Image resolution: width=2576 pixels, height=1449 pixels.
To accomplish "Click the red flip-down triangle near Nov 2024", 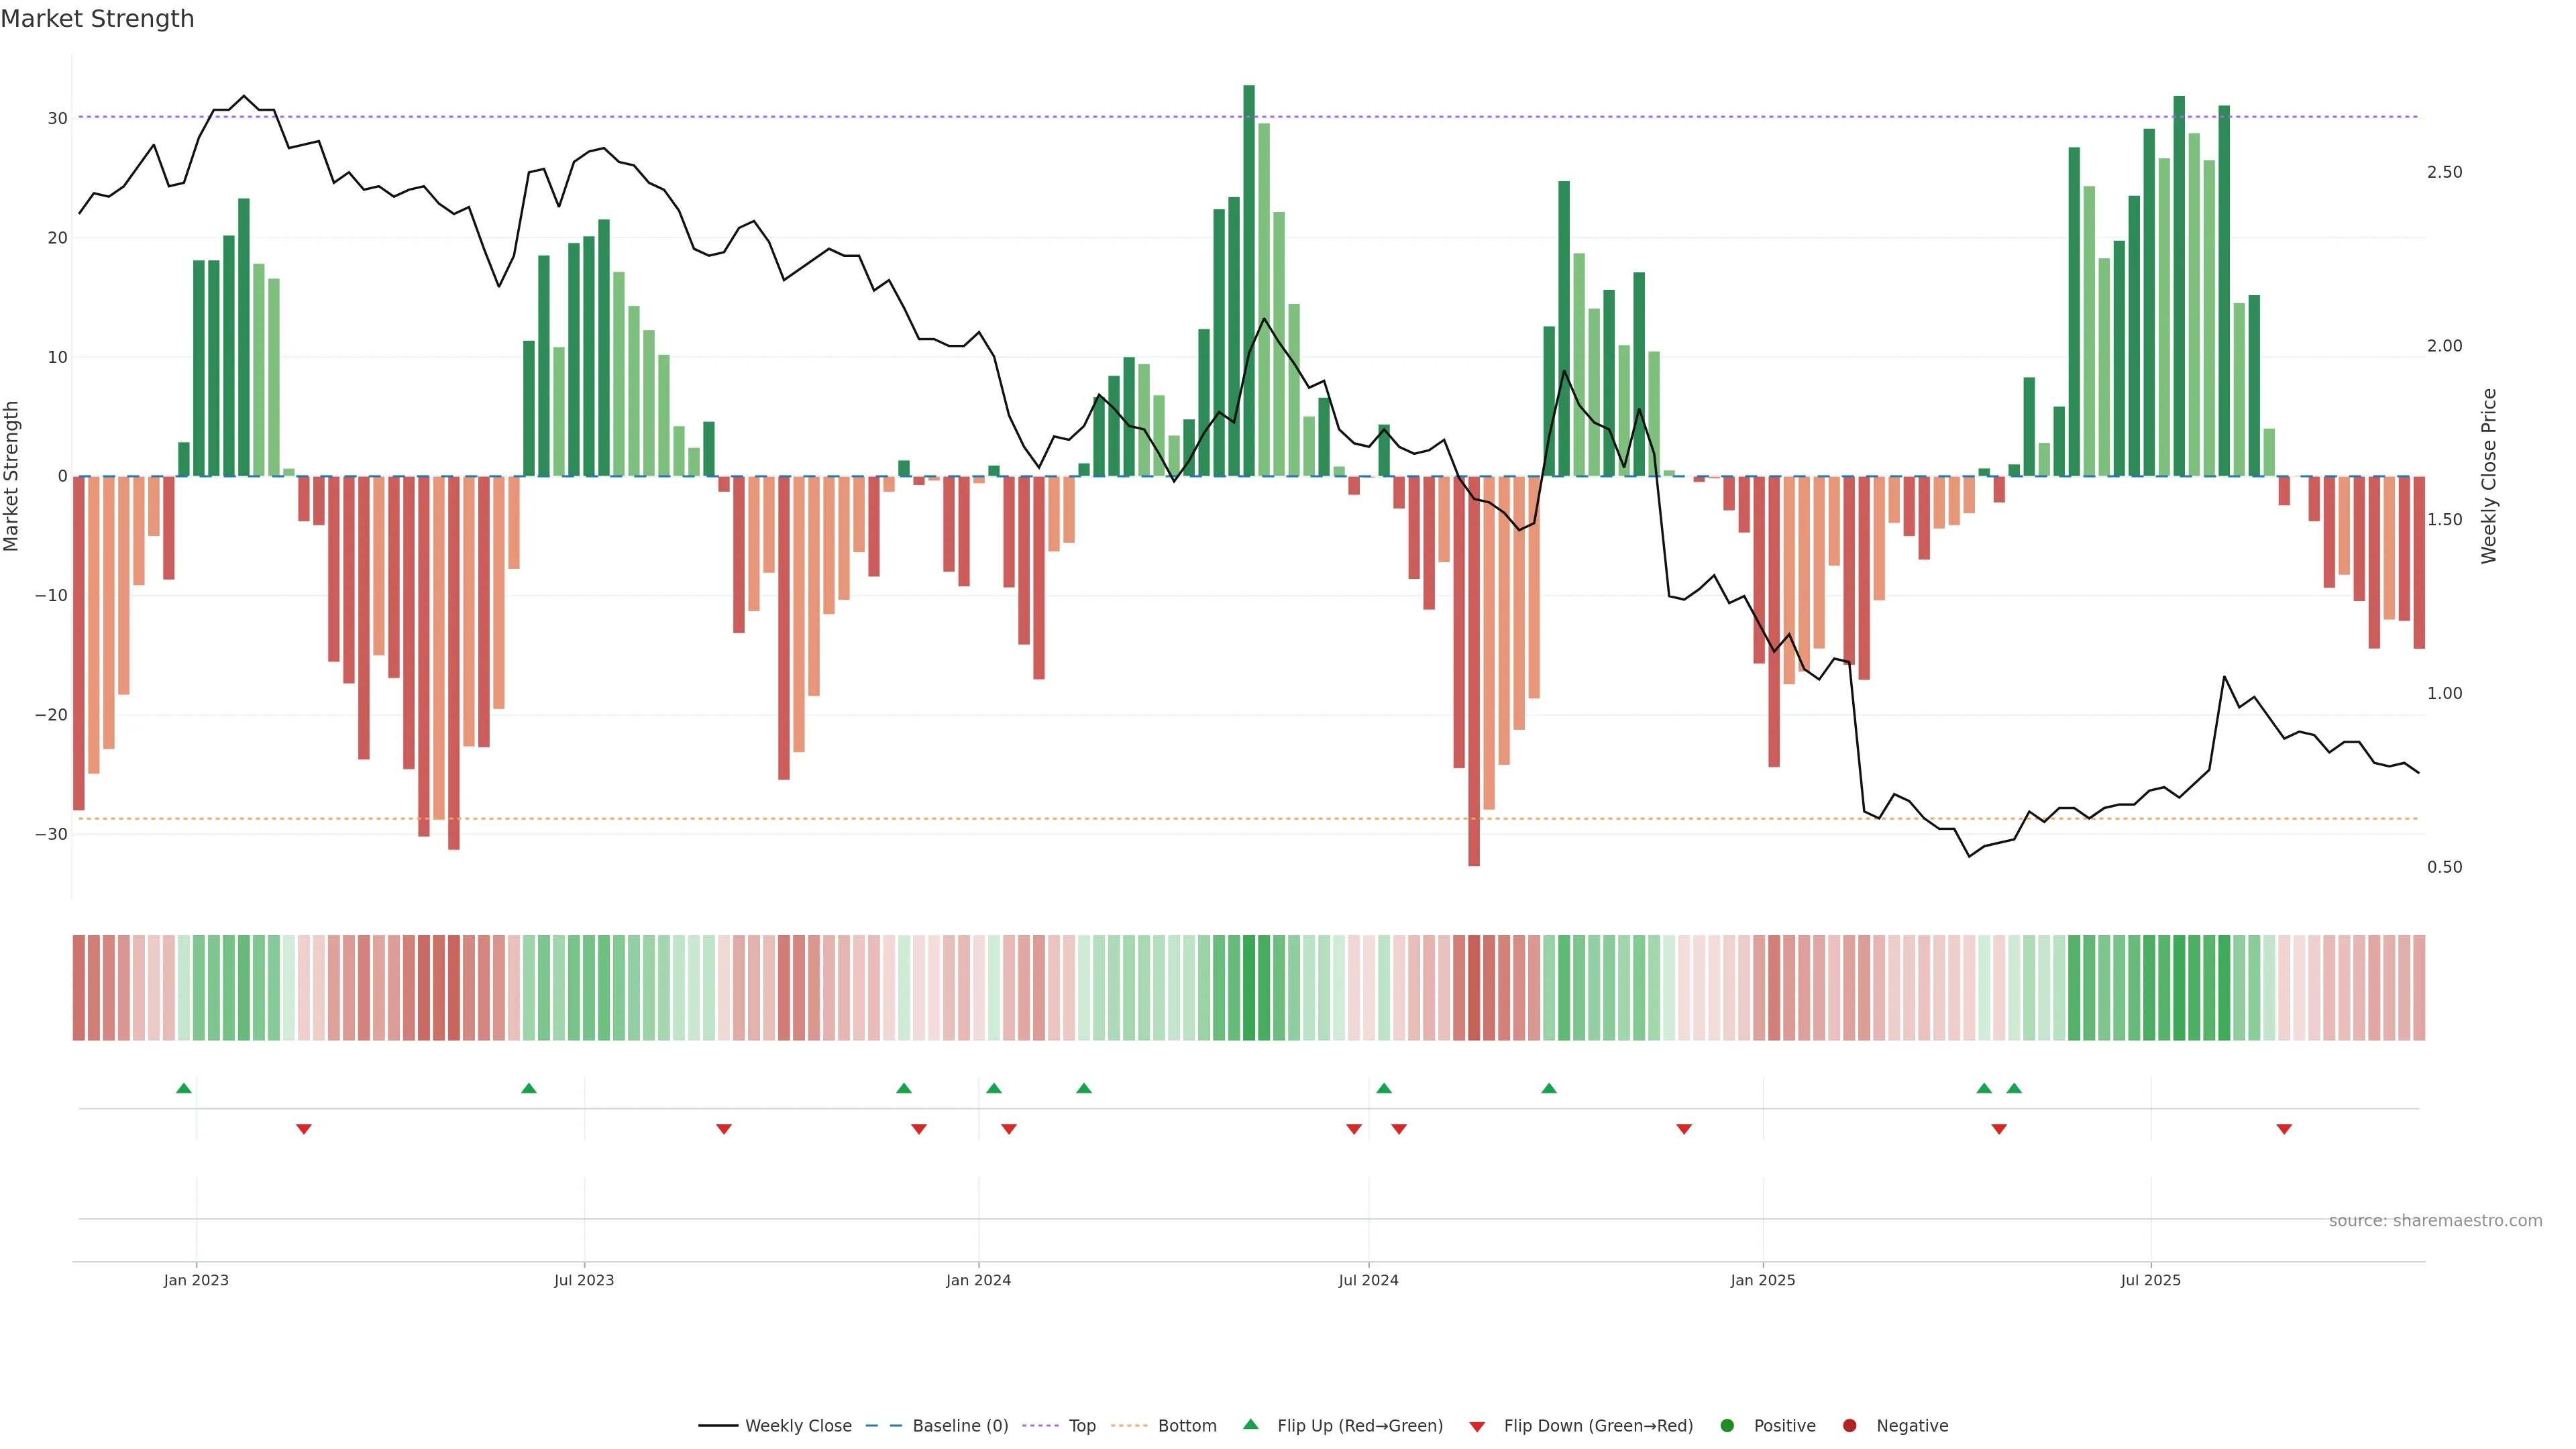I will (x=1684, y=1129).
